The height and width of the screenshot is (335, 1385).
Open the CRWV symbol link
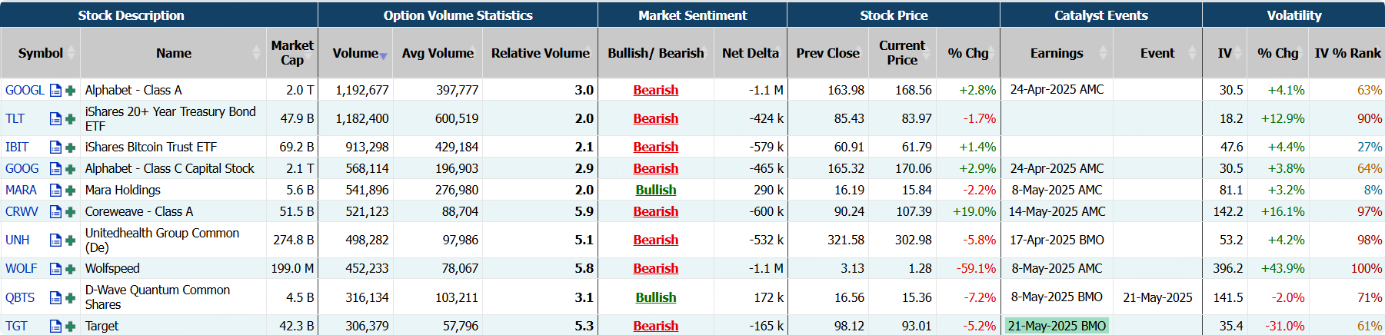[22, 211]
